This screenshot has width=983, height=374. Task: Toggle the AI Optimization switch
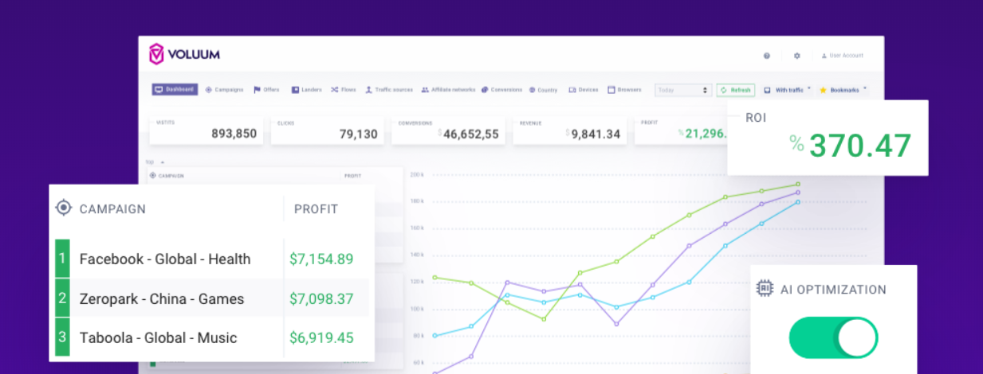[x=833, y=339]
